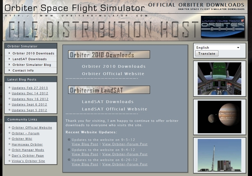Open the cockpit view screenshot thumbnail
Viewport: 252px width, 176px height.
coord(219,79)
